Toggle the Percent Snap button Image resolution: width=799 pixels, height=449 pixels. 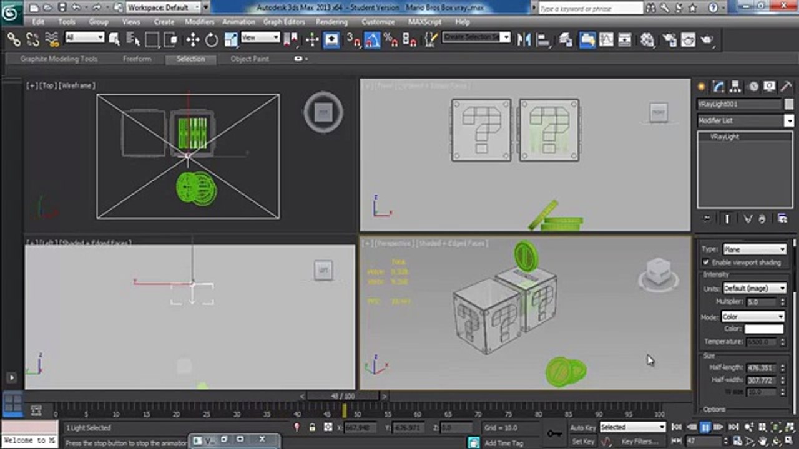pyautogui.click(x=391, y=40)
